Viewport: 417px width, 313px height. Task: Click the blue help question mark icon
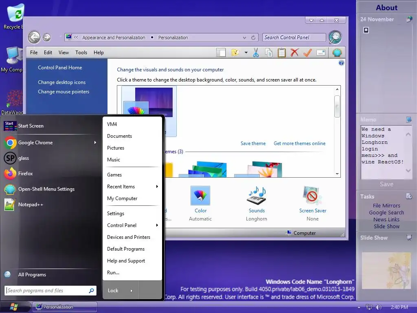click(x=341, y=63)
